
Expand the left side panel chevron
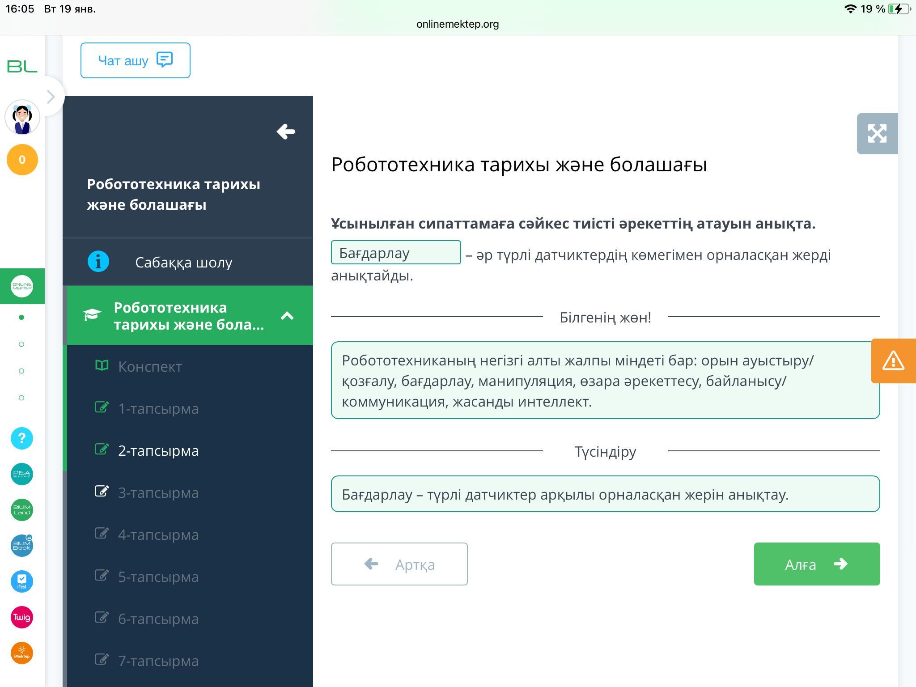[x=51, y=97]
